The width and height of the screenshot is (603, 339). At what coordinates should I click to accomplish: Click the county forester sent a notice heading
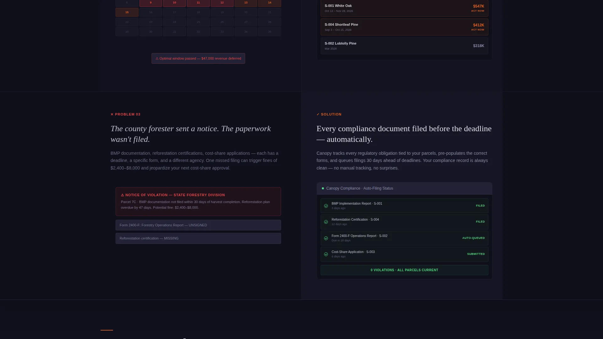(191, 134)
